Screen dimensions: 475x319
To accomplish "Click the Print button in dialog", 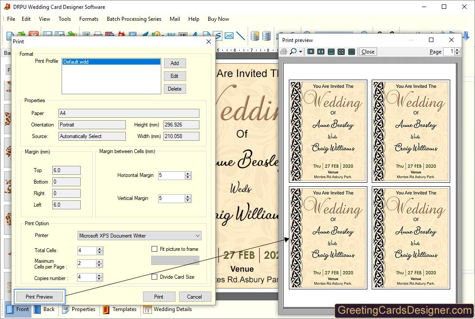I will 159,296.
